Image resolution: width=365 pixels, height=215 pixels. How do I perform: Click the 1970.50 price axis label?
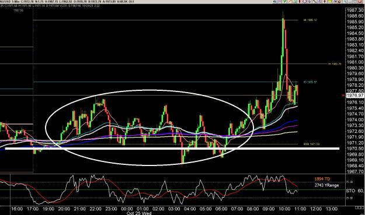tap(355, 149)
